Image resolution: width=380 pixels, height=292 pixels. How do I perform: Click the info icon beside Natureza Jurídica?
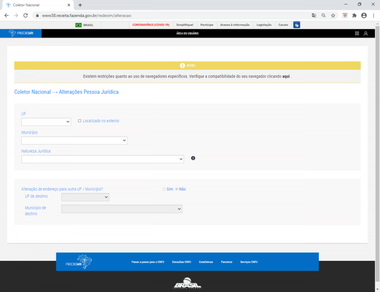coord(193,158)
